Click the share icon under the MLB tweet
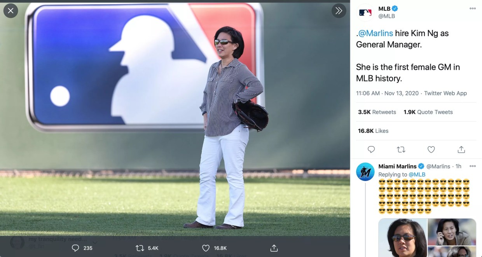This screenshot has height=257, width=482. pos(461,149)
